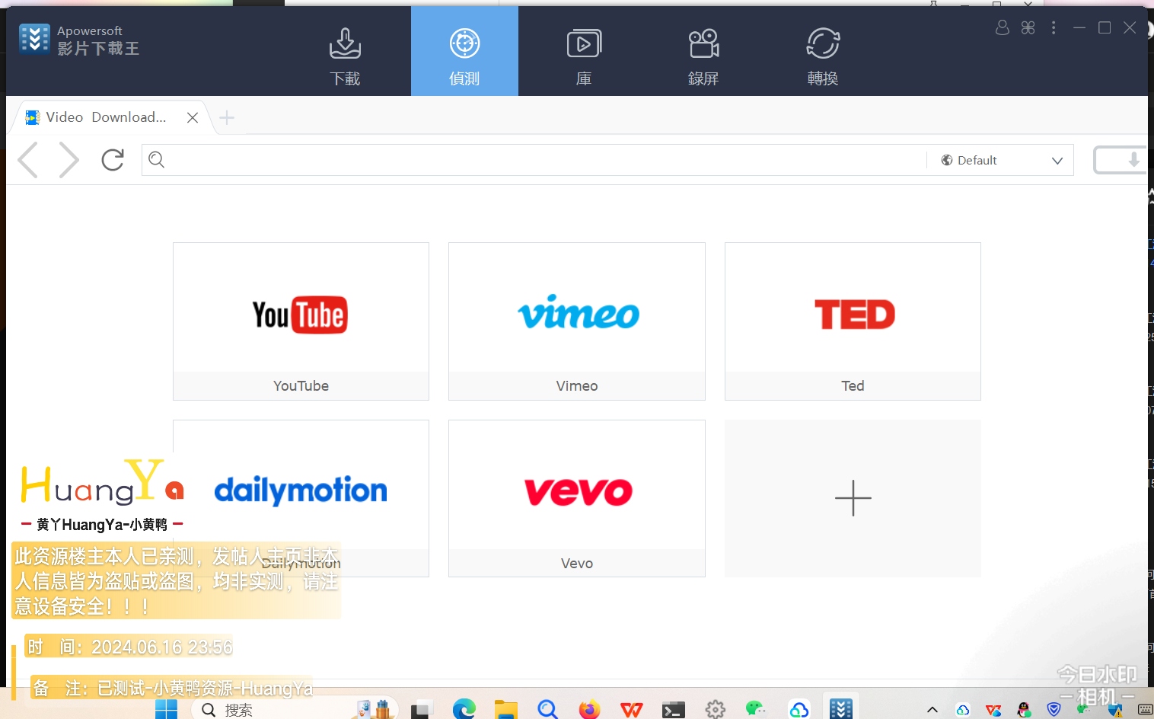Open the Vevo site tile
Image resolution: width=1154 pixels, height=719 pixels.
[x=577, y=498]
